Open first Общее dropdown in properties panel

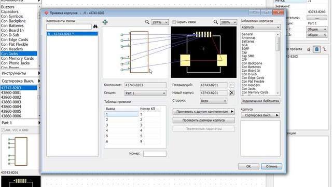pyautogui.click(x=317, y=29)
